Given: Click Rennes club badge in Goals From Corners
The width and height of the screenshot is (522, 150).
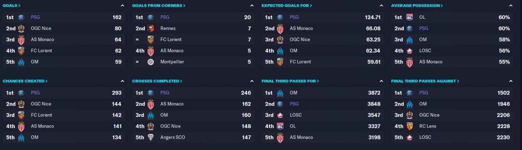Looking at the screenshot, I should click(x=150, y=29).
